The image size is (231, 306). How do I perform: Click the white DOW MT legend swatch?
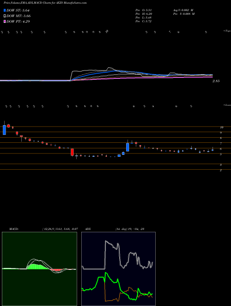(x=5, y=16)
